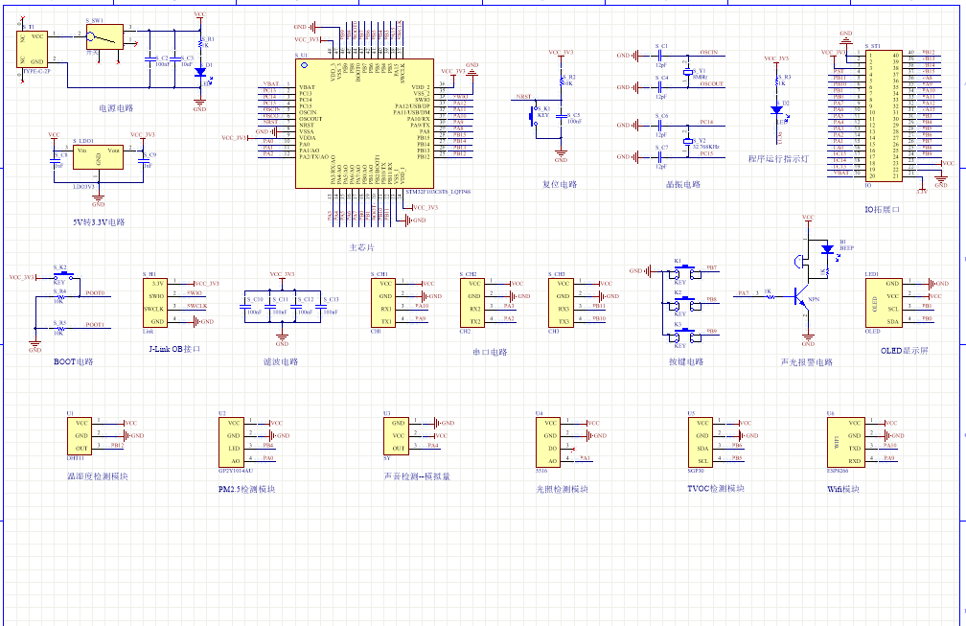Select the S_D1 power LED symbol
The height and width of the screenshot is (626, 966).
(199, 71)
